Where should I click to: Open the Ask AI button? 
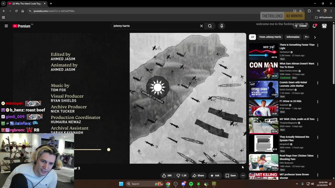[x=215, y=175]
